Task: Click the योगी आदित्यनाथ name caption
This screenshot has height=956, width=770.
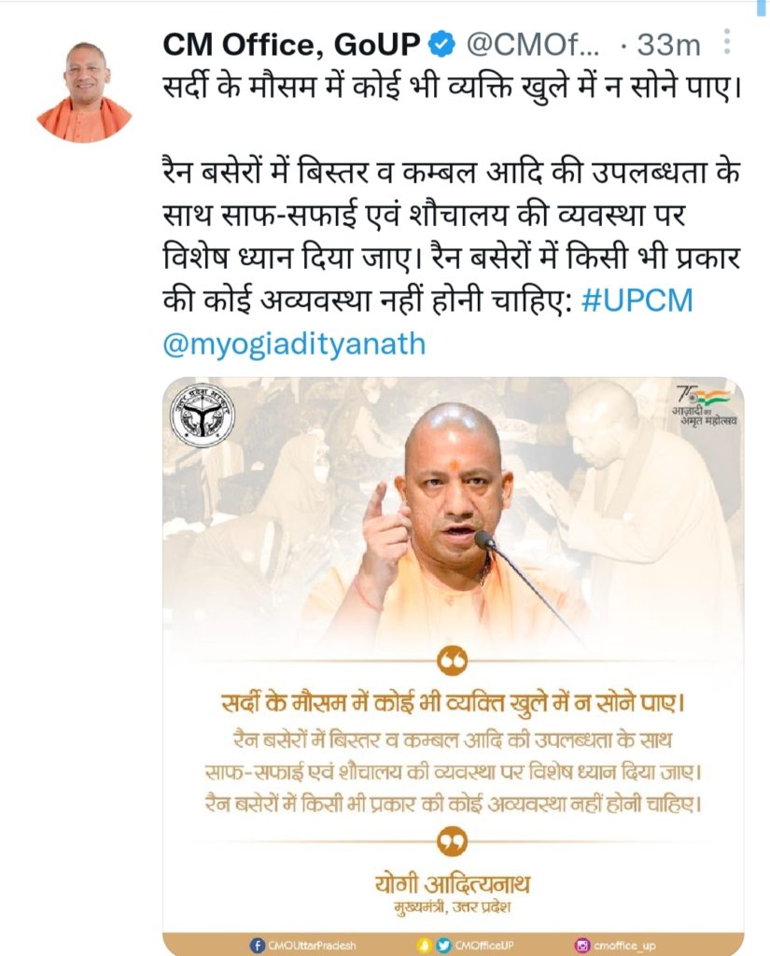Action: (453, 883)
